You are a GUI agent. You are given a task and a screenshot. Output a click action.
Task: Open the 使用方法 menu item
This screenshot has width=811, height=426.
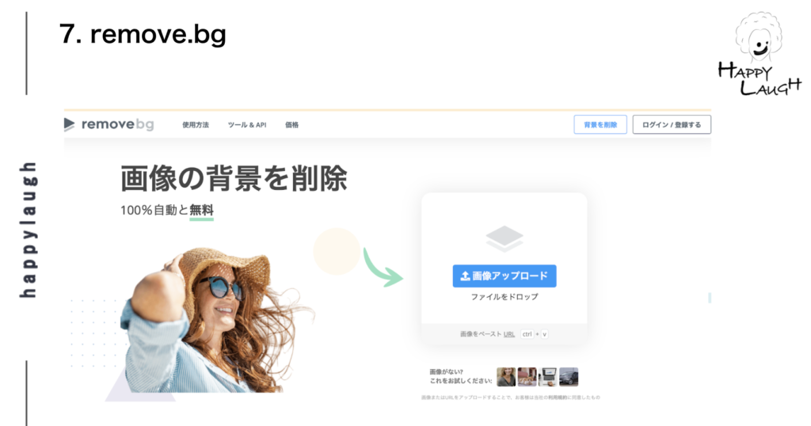pyautogui.click(x=196, y=125)
